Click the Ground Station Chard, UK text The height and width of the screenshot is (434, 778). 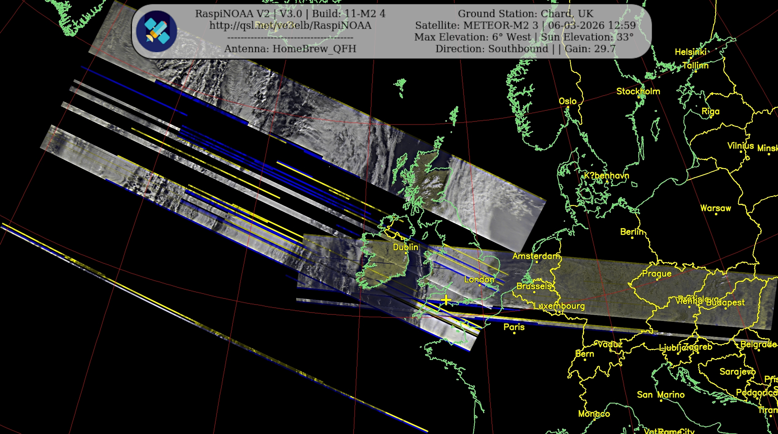coord(526,14)
